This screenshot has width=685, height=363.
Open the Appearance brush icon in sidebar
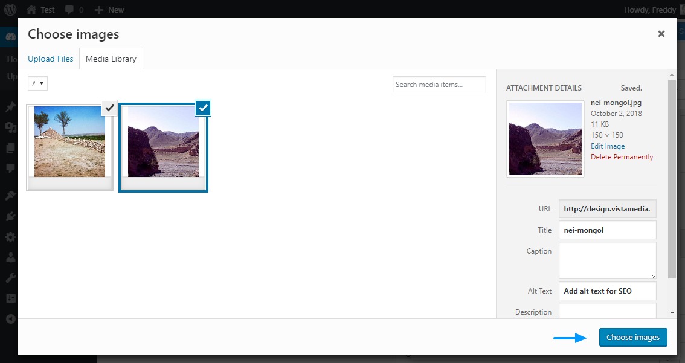10,195
